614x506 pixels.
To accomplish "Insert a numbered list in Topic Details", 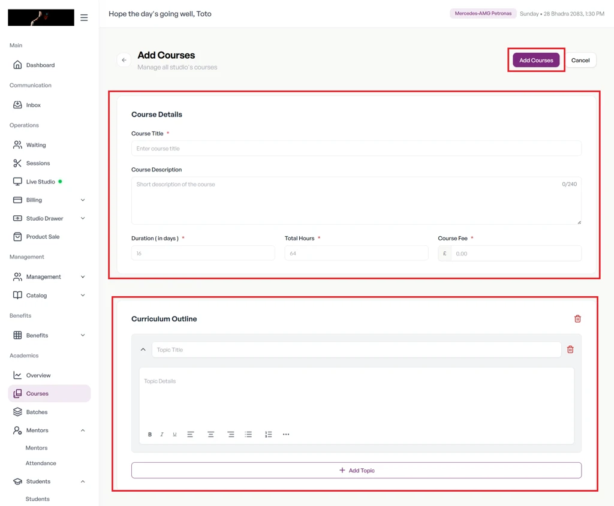I will (x=268, y=434).
